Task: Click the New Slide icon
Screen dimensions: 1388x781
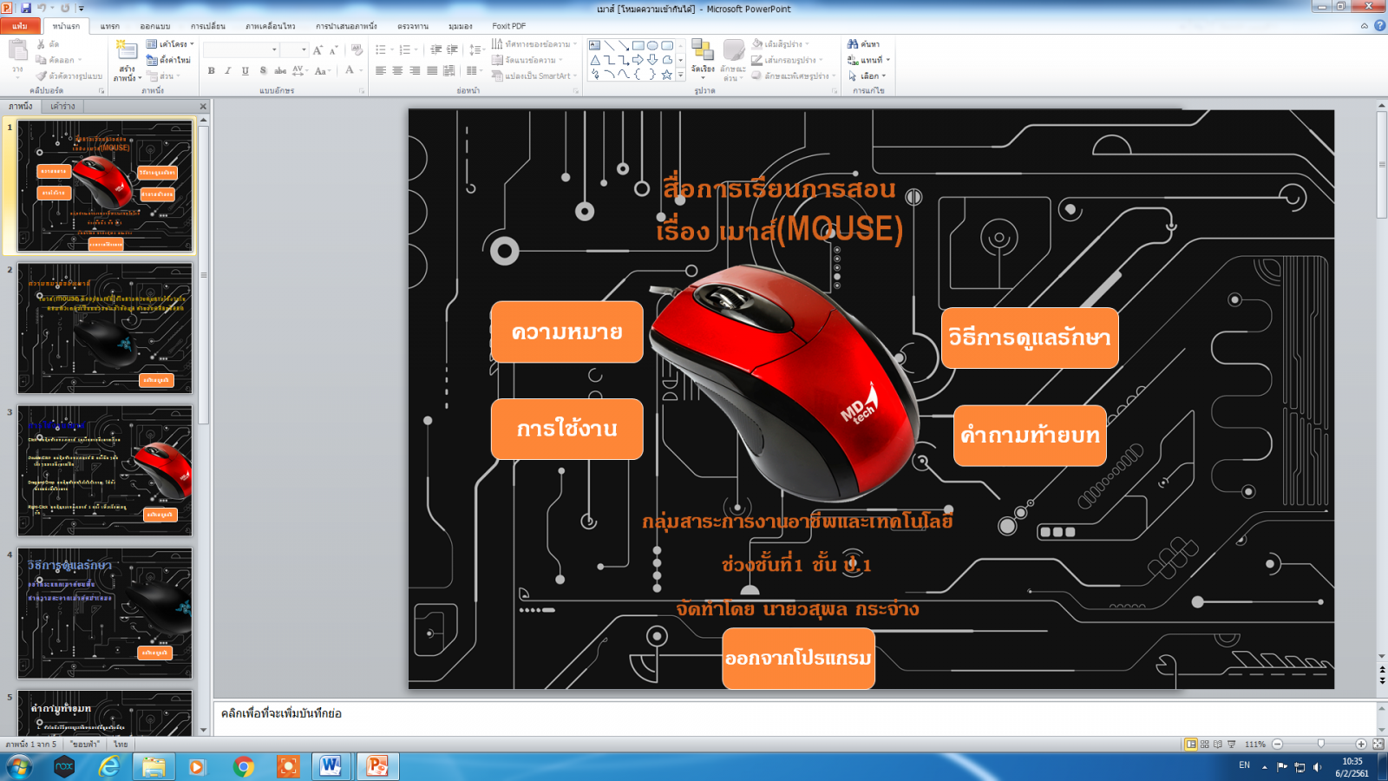Action: pos(127,51)
